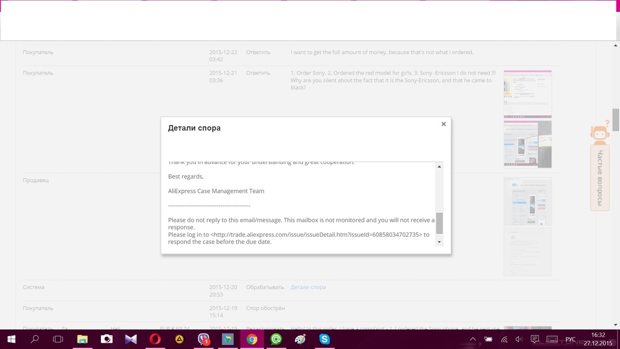The height and width of the screenshot is (349, 620).
Task: Open Wi-Fi network tray icon
Action: [504, 340]
